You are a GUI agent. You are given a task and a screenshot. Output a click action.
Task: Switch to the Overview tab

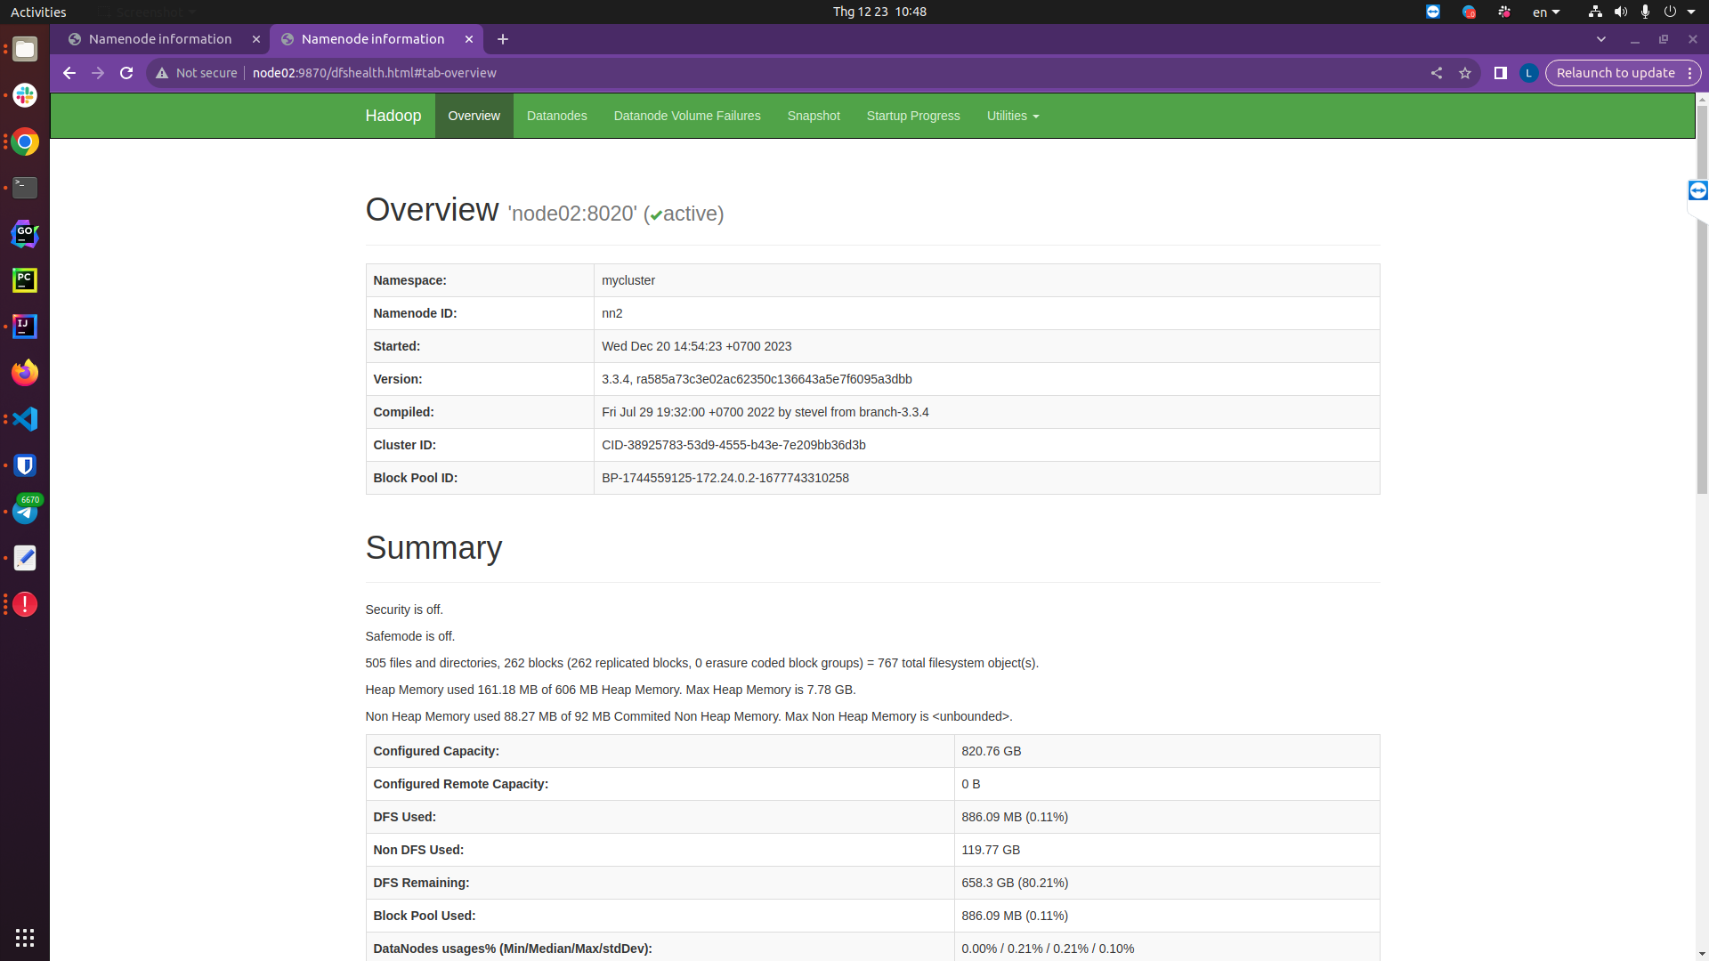(474, 116)
